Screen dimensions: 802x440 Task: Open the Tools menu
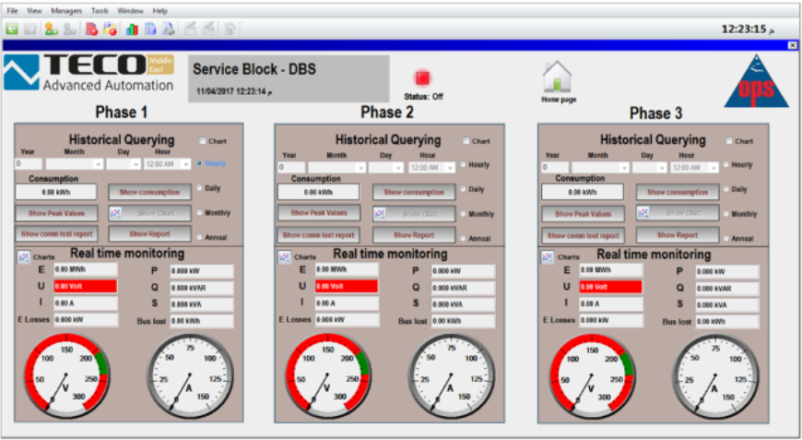[100, 10]
